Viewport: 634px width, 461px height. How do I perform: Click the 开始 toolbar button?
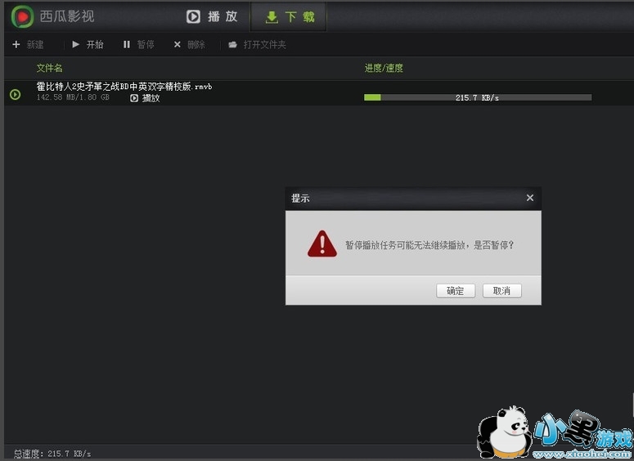pos(88,44)
